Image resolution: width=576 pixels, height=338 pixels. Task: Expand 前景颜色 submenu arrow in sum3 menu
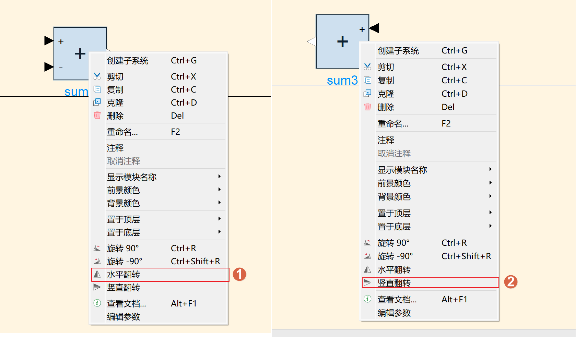(x=490, y=183)
